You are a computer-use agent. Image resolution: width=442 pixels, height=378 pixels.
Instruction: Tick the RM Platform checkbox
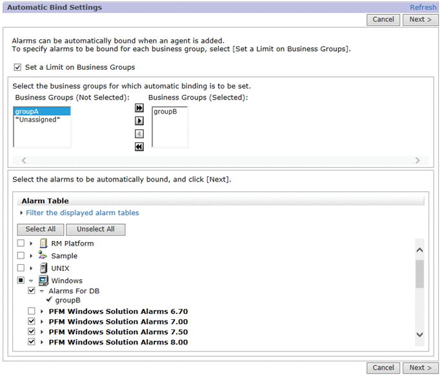click(21, 244)
